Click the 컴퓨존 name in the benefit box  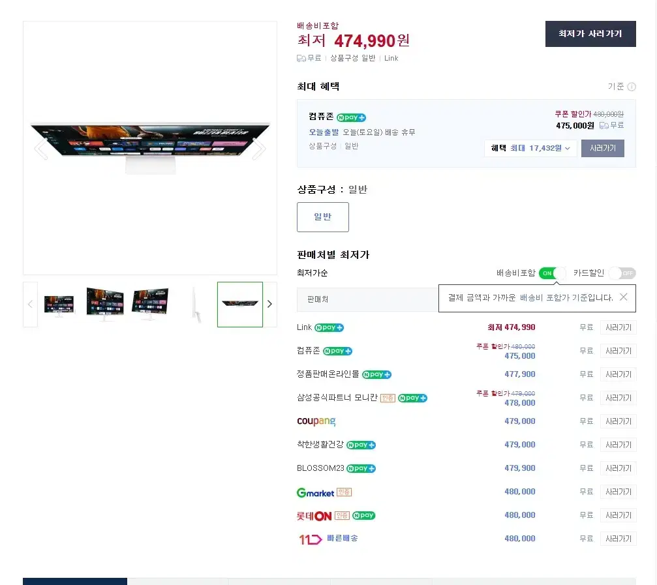322,117
